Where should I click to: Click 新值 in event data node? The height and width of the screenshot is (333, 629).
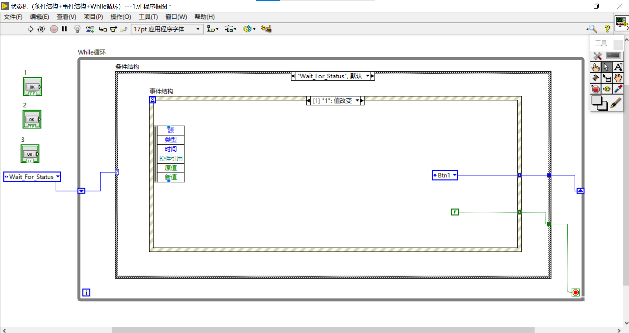[x=171, y=177]
